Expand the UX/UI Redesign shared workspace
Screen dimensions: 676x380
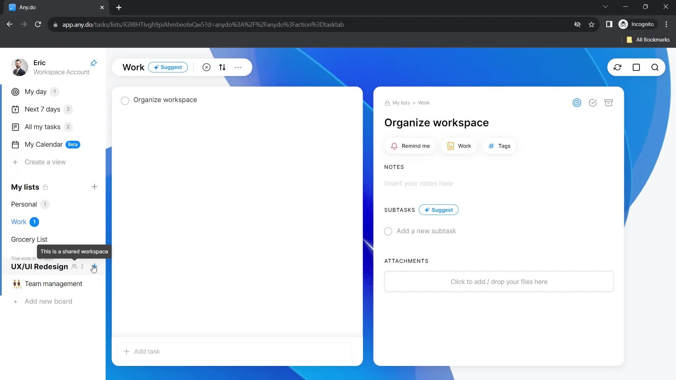39,266
